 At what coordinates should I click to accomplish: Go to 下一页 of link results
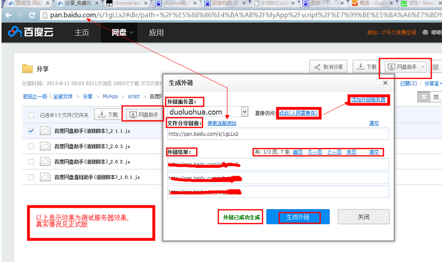pos(315,152)
